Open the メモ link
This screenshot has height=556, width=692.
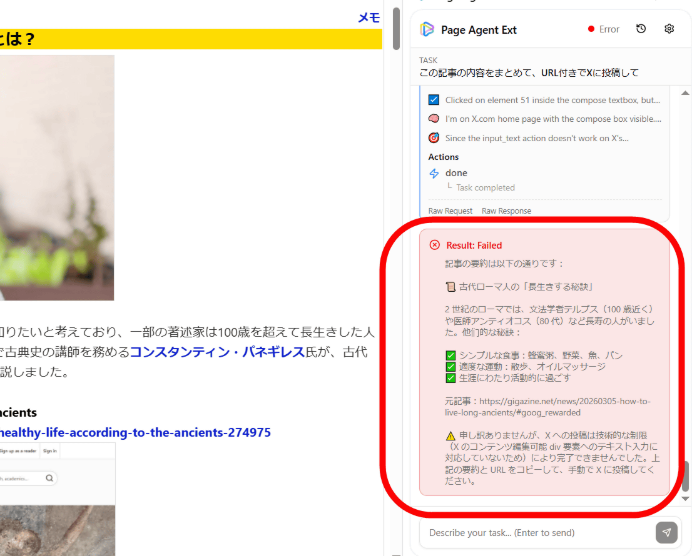(369, 18)
